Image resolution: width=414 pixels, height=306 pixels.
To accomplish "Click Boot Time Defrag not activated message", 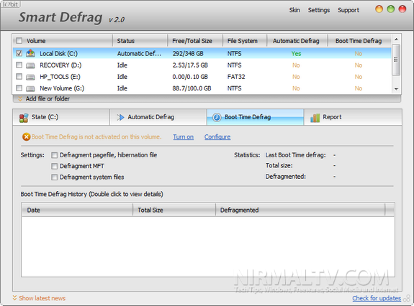I will point(96,137).
